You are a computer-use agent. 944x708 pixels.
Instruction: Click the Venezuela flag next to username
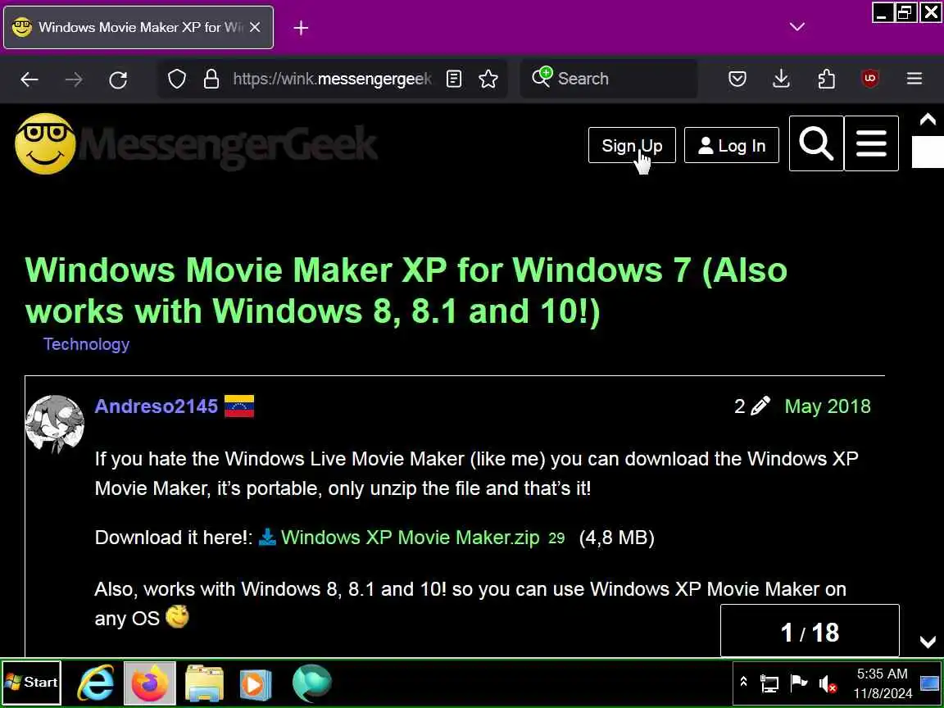tap(239, 406)
